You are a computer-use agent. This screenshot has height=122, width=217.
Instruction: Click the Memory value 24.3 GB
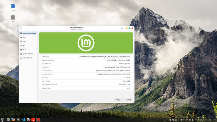click(127, 78)
